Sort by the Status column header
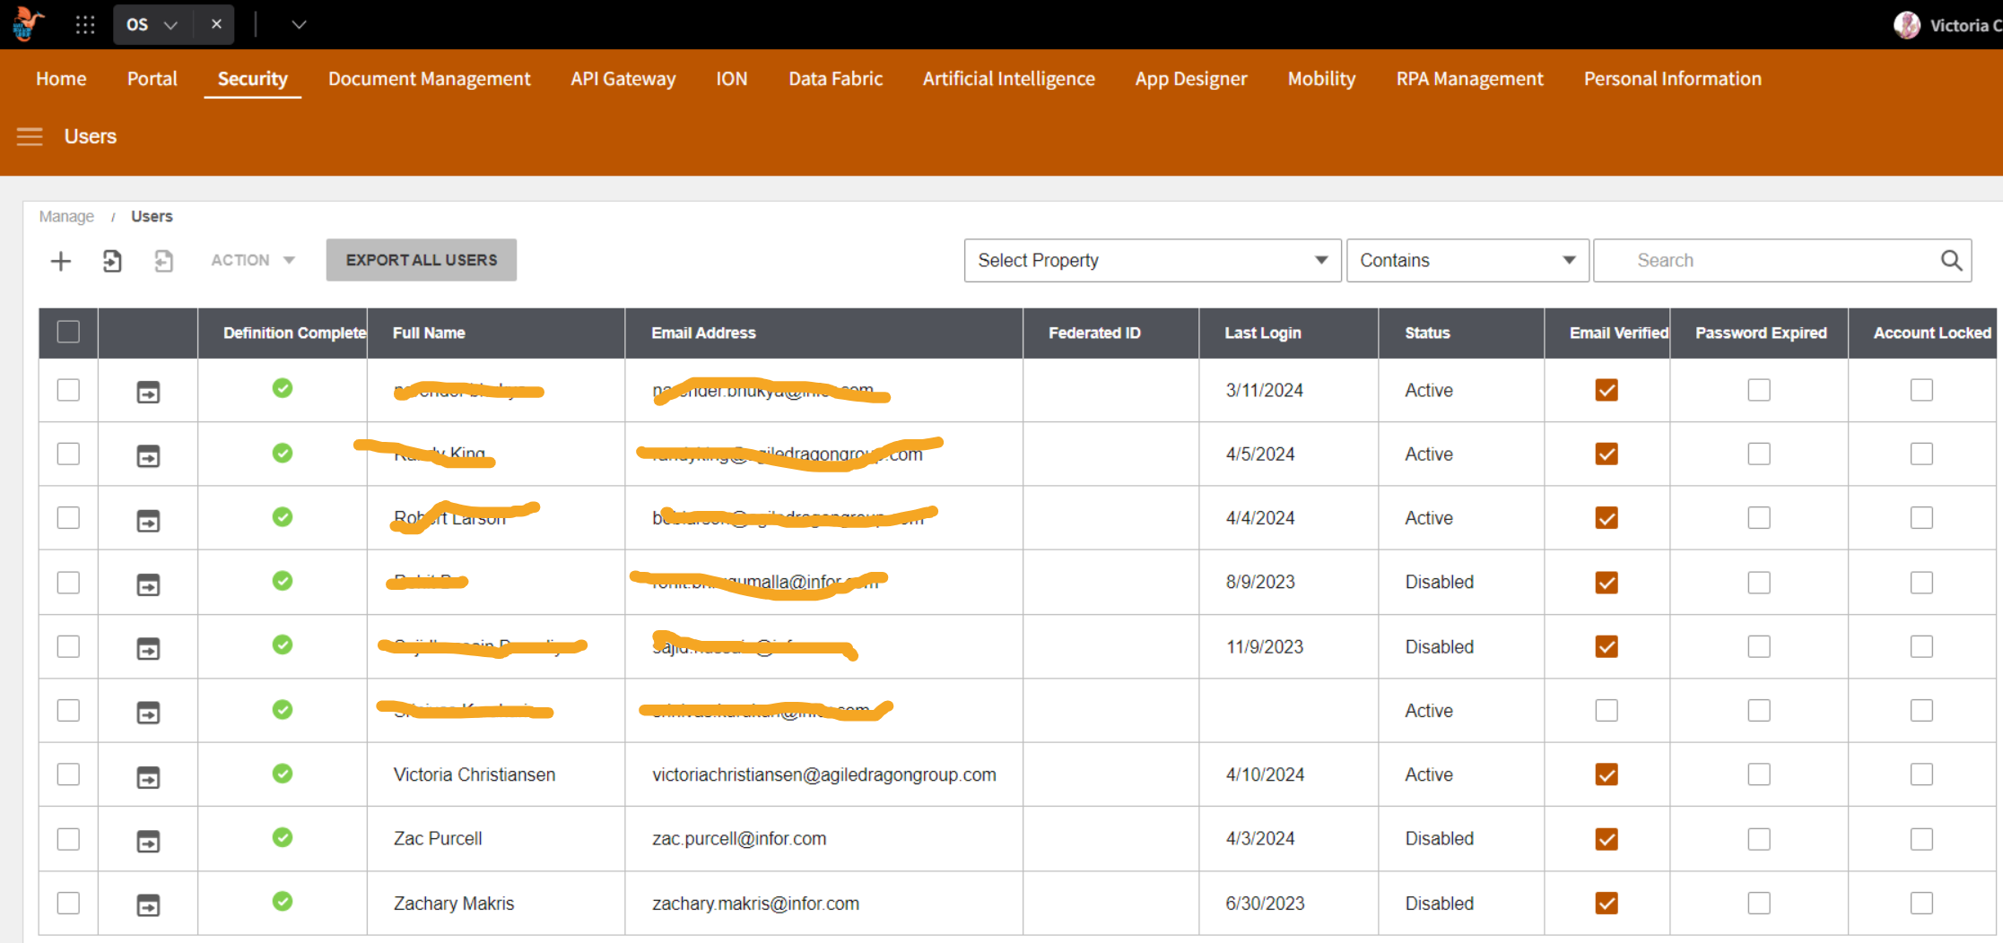The height and width of the screenshot is (943, 2003). pos(1427,333)
